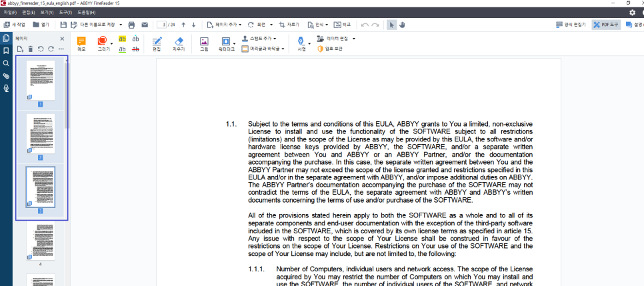The height and width of the screenshot is (286, 644).
Task: Select page 2 thumbnail
Action: (40, 134)
